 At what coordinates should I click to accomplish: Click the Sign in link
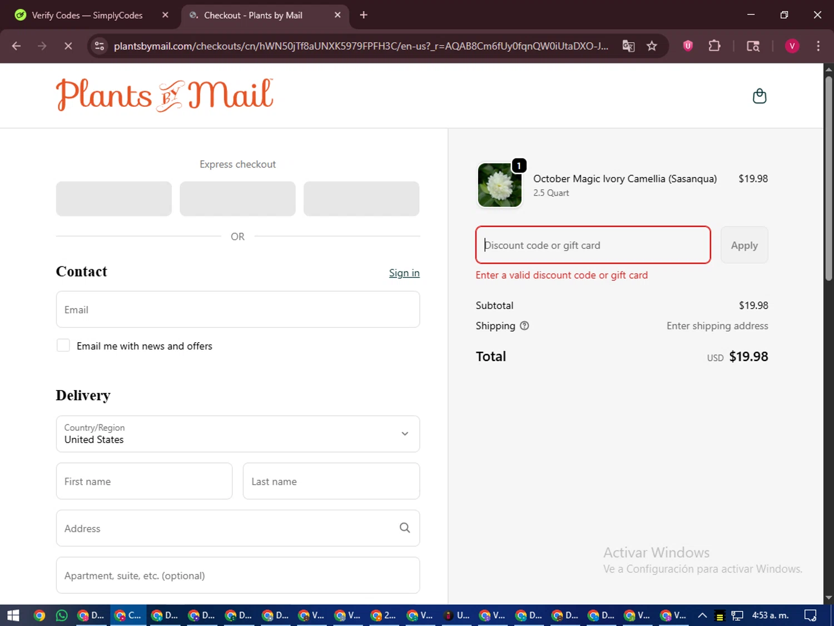click(404, 273)
